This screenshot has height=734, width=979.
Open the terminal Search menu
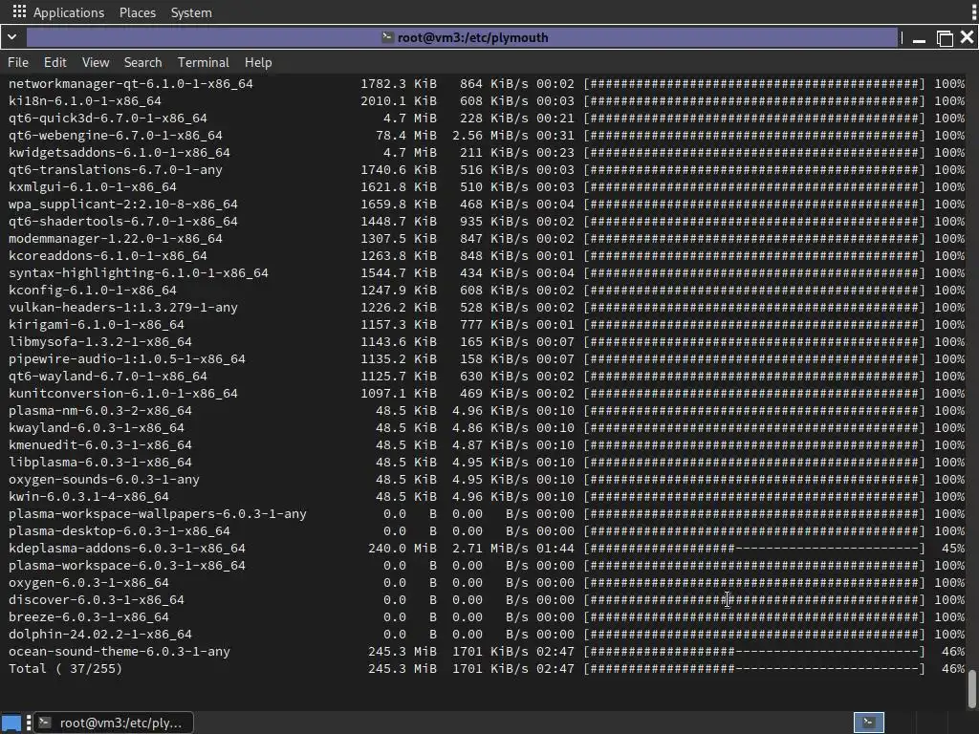pos(143,62)
